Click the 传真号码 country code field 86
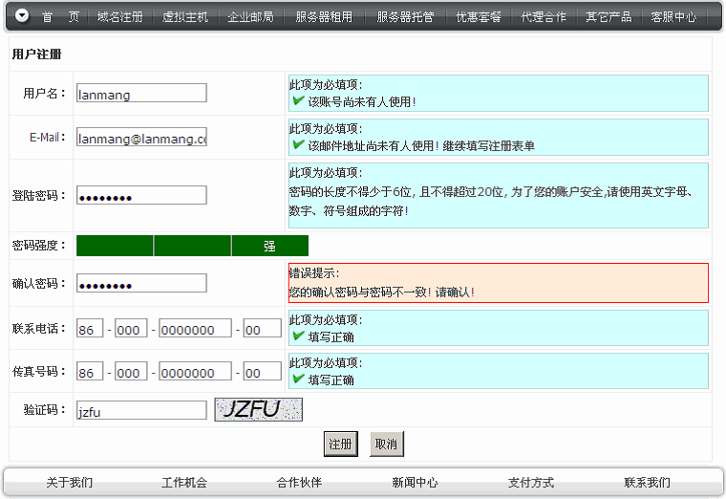The width and height of the screenshot is (726, 499). click(x=90, y=372)
